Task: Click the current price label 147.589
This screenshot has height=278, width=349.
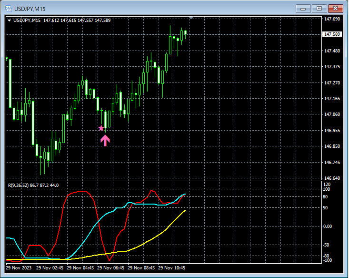Action: tap(332, 34)
